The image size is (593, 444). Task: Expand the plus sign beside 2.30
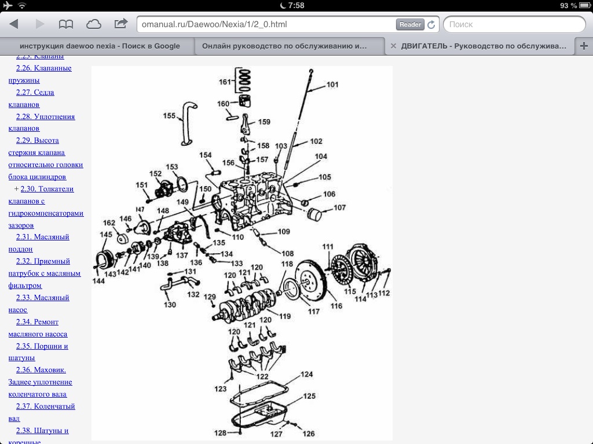coord(16,189)
